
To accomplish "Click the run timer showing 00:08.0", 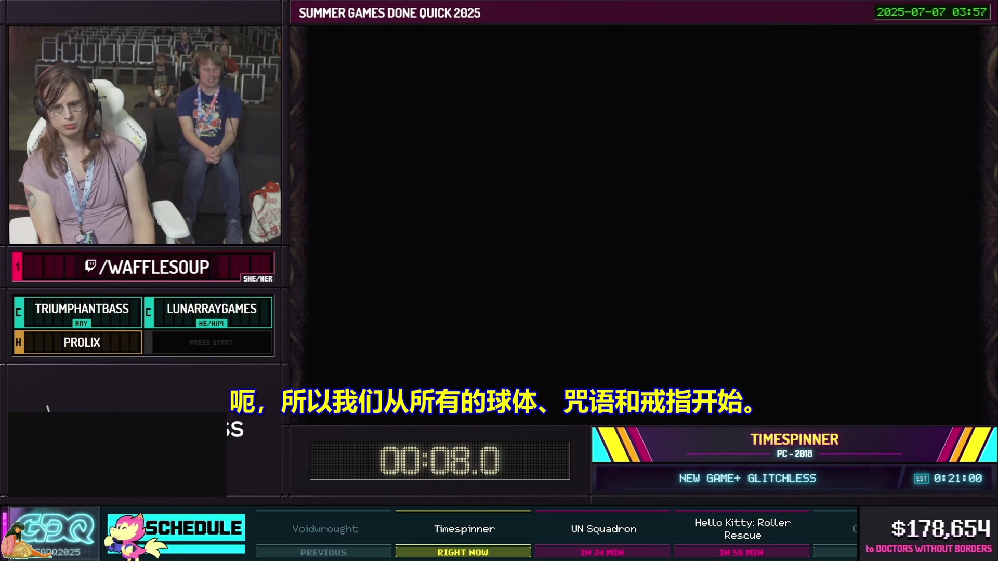I will tap(440, 461).
